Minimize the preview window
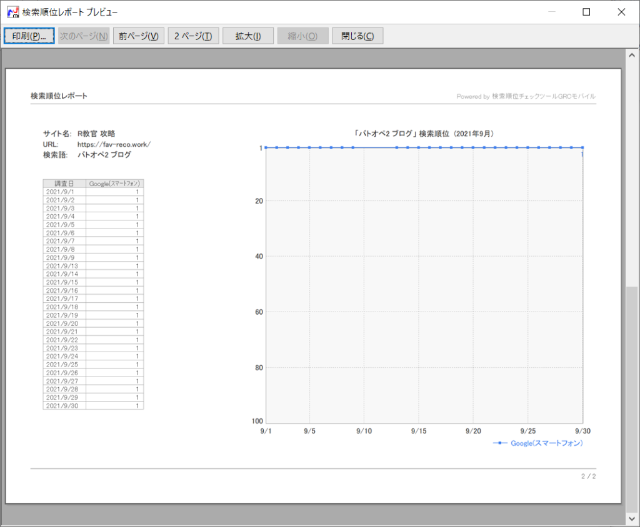The image size is (640, 527). 552,12
